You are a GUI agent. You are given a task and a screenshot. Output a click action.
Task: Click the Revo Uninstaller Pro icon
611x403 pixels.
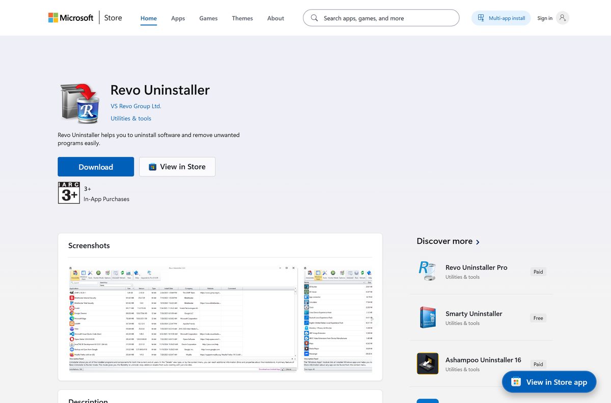[427, 271]
